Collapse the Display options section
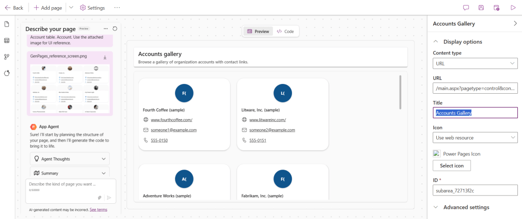Viewport: 522px width, 219px height. point(436,42)
